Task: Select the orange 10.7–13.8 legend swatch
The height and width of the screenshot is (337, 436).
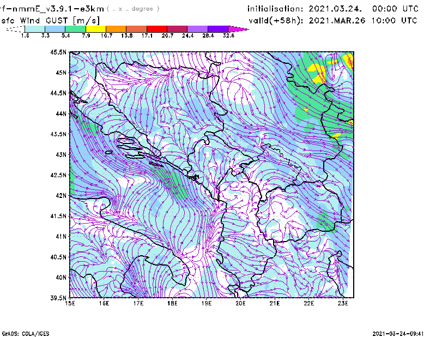Action: 116,29
